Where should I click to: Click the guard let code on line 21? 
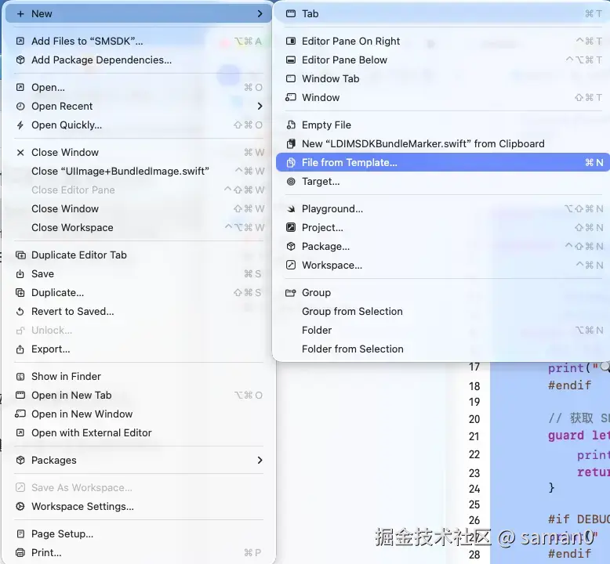579,436
